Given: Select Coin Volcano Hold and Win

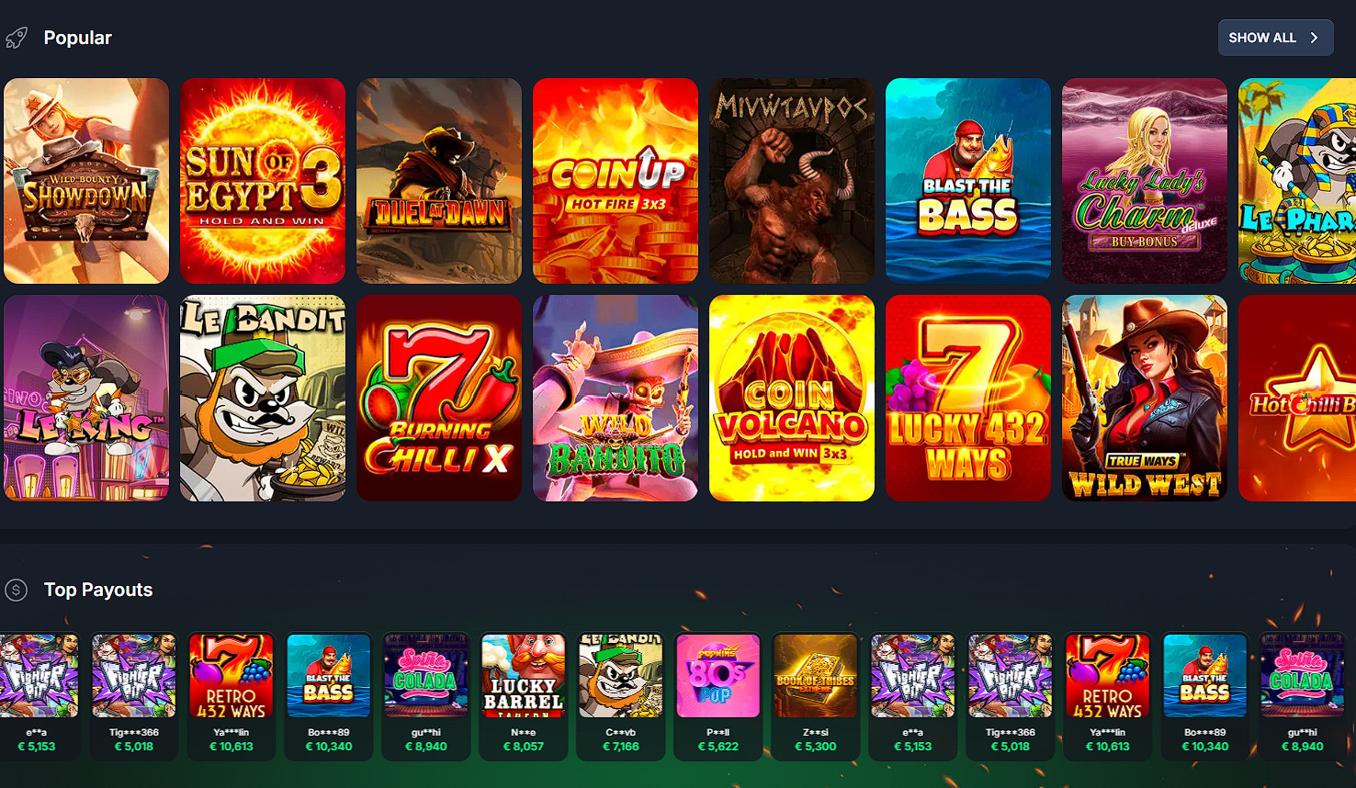Looking at the screenshot, I should click(792, 398).
